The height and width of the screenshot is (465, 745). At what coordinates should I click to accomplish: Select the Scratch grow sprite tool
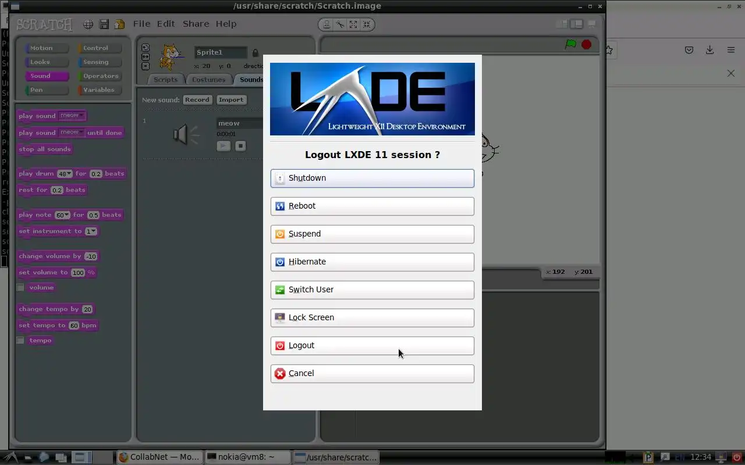coord(353,24)
